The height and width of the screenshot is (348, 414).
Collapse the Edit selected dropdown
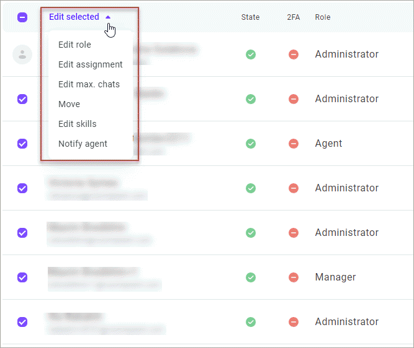click(x=79, y=17)
